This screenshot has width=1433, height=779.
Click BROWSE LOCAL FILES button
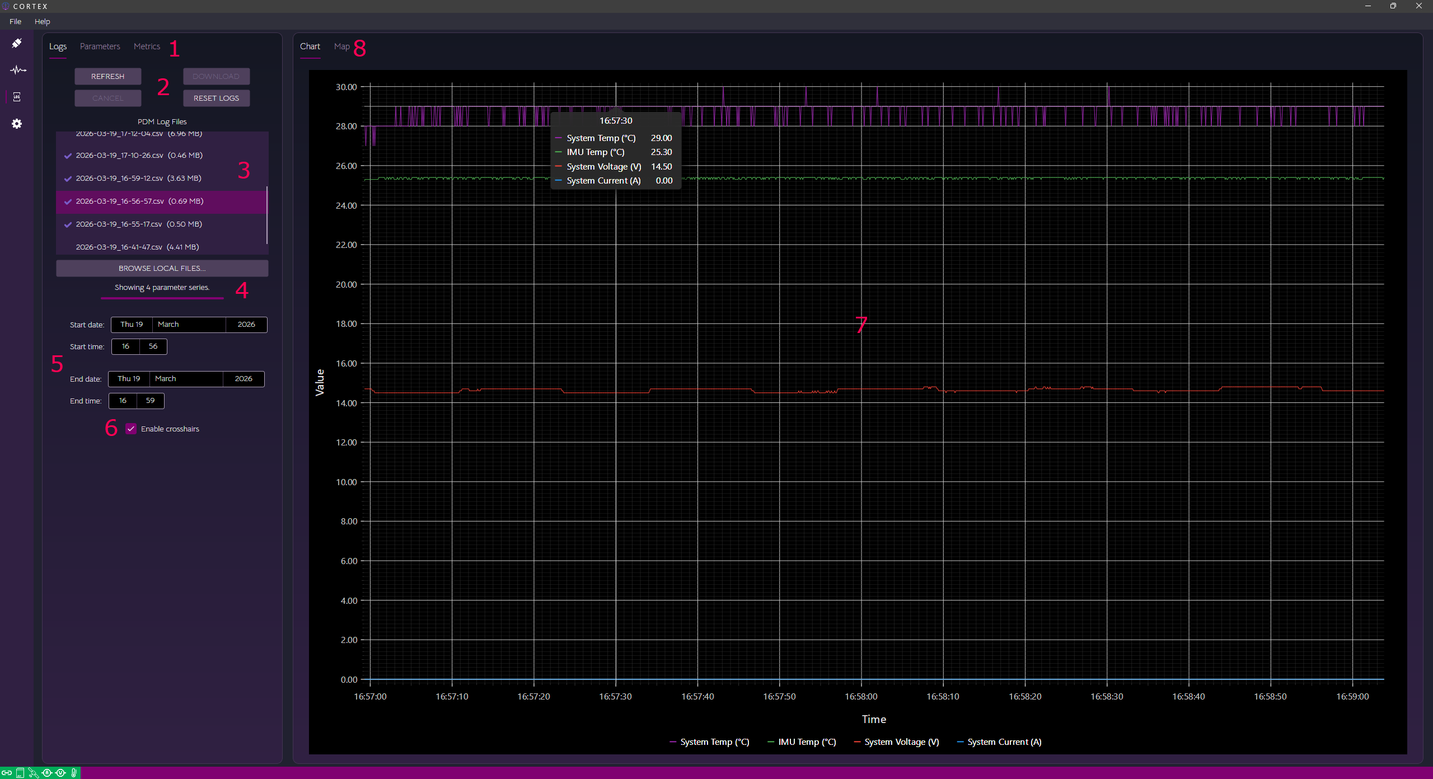coord(162,269)
